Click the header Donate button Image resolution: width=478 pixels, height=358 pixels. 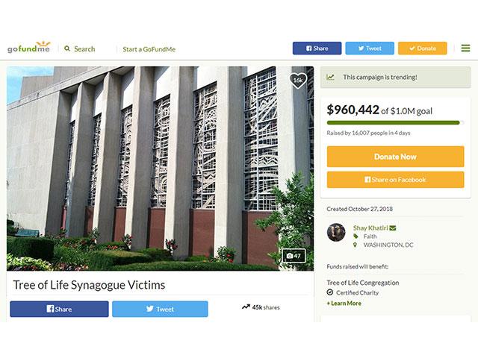click(423, 48)
